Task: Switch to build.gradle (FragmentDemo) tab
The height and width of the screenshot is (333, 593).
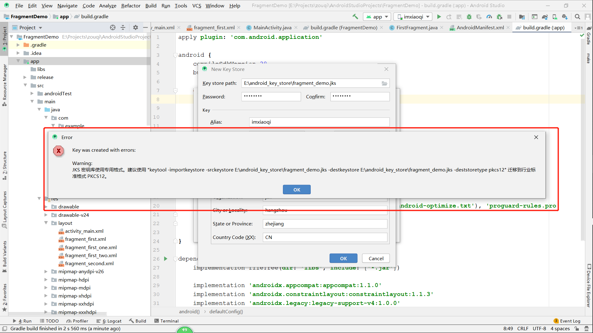Action: [343, 27]
